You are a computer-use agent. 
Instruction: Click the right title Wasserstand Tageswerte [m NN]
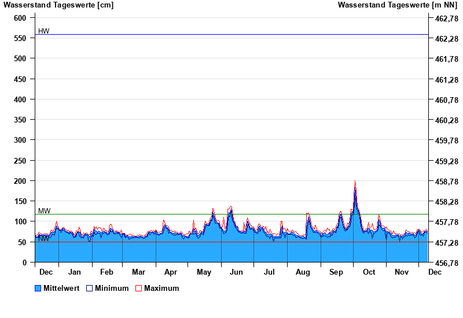coord(399,5)
